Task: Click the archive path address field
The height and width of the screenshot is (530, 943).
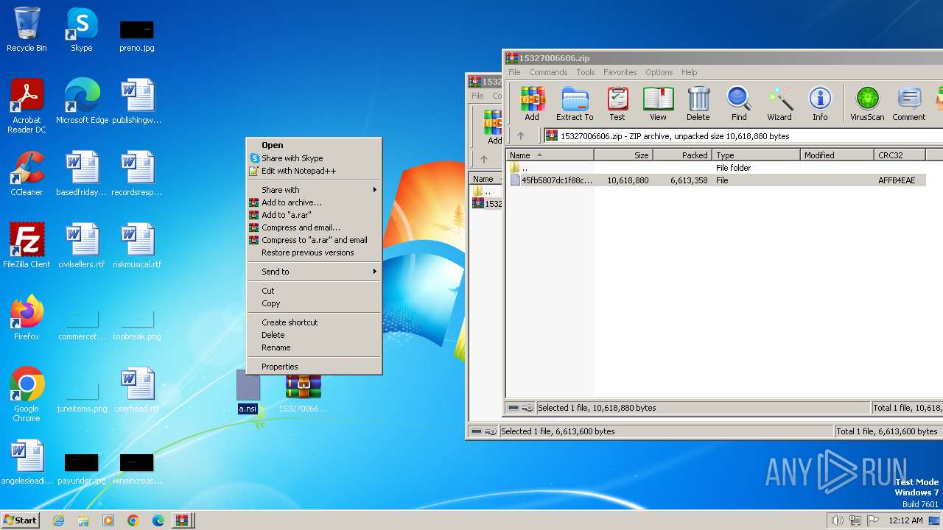Action: click(x=744, y=135)
